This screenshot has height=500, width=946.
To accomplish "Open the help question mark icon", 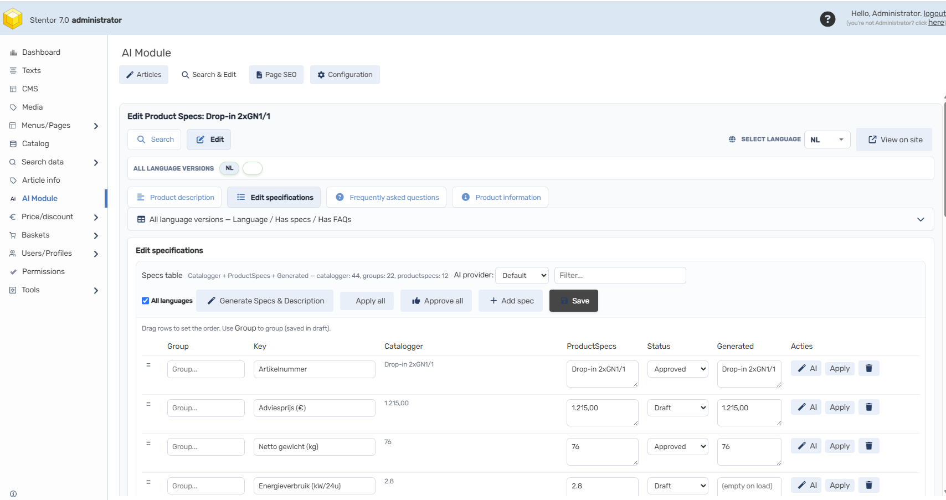I will 827,19.
